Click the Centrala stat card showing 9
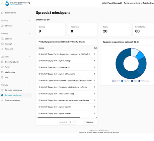 coord(51,29)
